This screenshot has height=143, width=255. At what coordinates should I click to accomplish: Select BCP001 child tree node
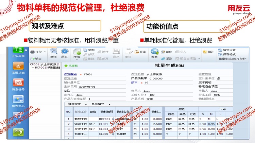47,68
